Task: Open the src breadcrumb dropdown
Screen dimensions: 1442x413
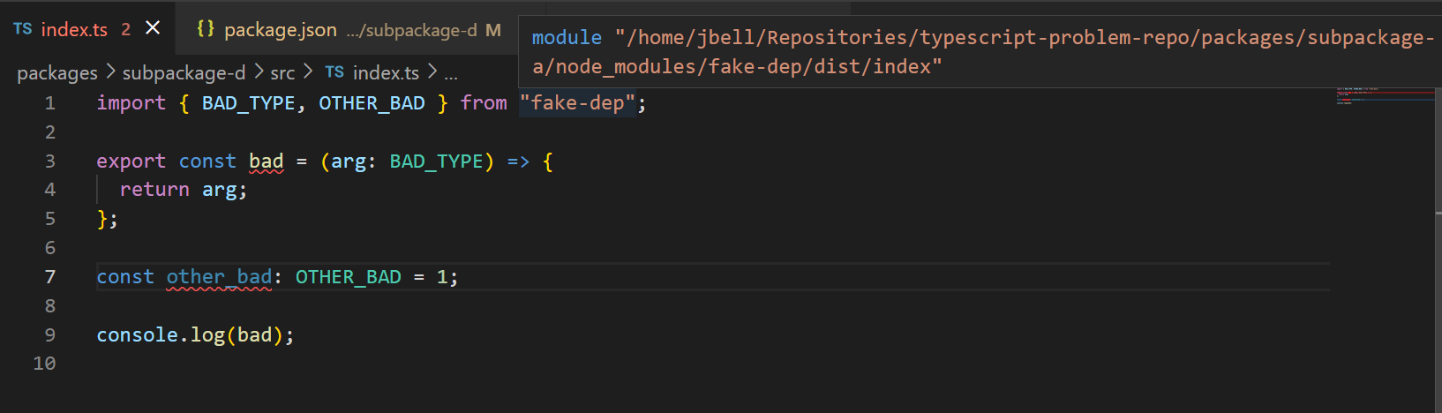Action: 282,73
